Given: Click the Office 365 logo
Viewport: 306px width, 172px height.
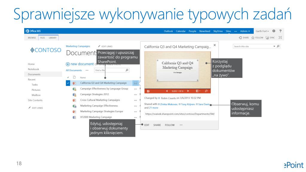Looking at the screenshot, I should [33, 31].
